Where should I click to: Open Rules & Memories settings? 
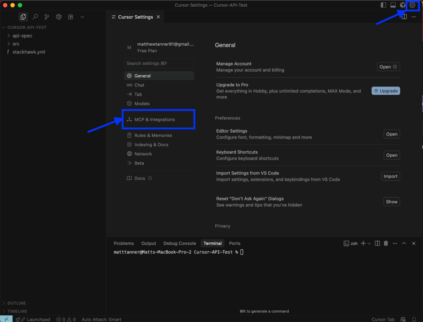click(159, 135)
